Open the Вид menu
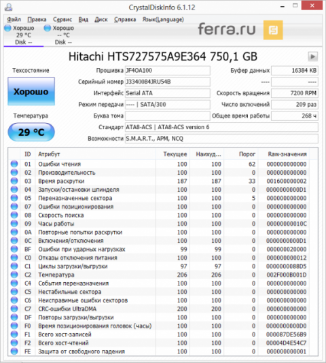 pyautogui.click(x=84, y=20)
